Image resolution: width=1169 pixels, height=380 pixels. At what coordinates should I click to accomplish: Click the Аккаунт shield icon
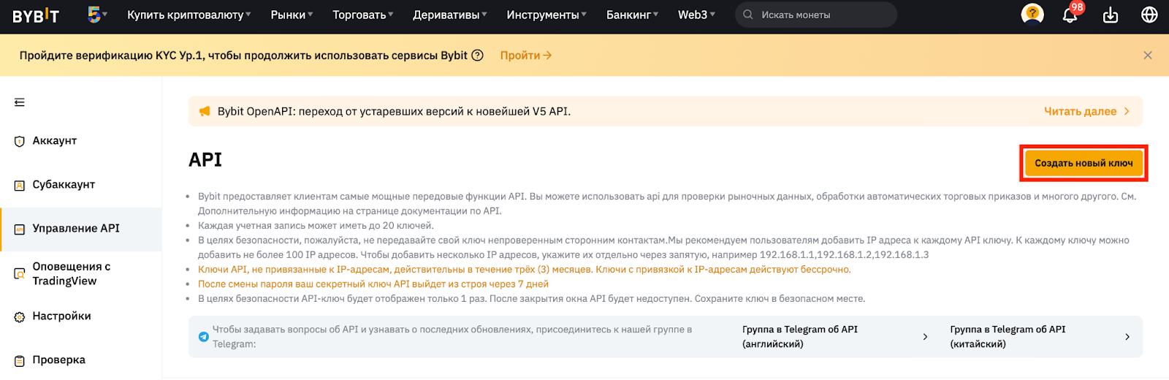(x=20, y=141)
